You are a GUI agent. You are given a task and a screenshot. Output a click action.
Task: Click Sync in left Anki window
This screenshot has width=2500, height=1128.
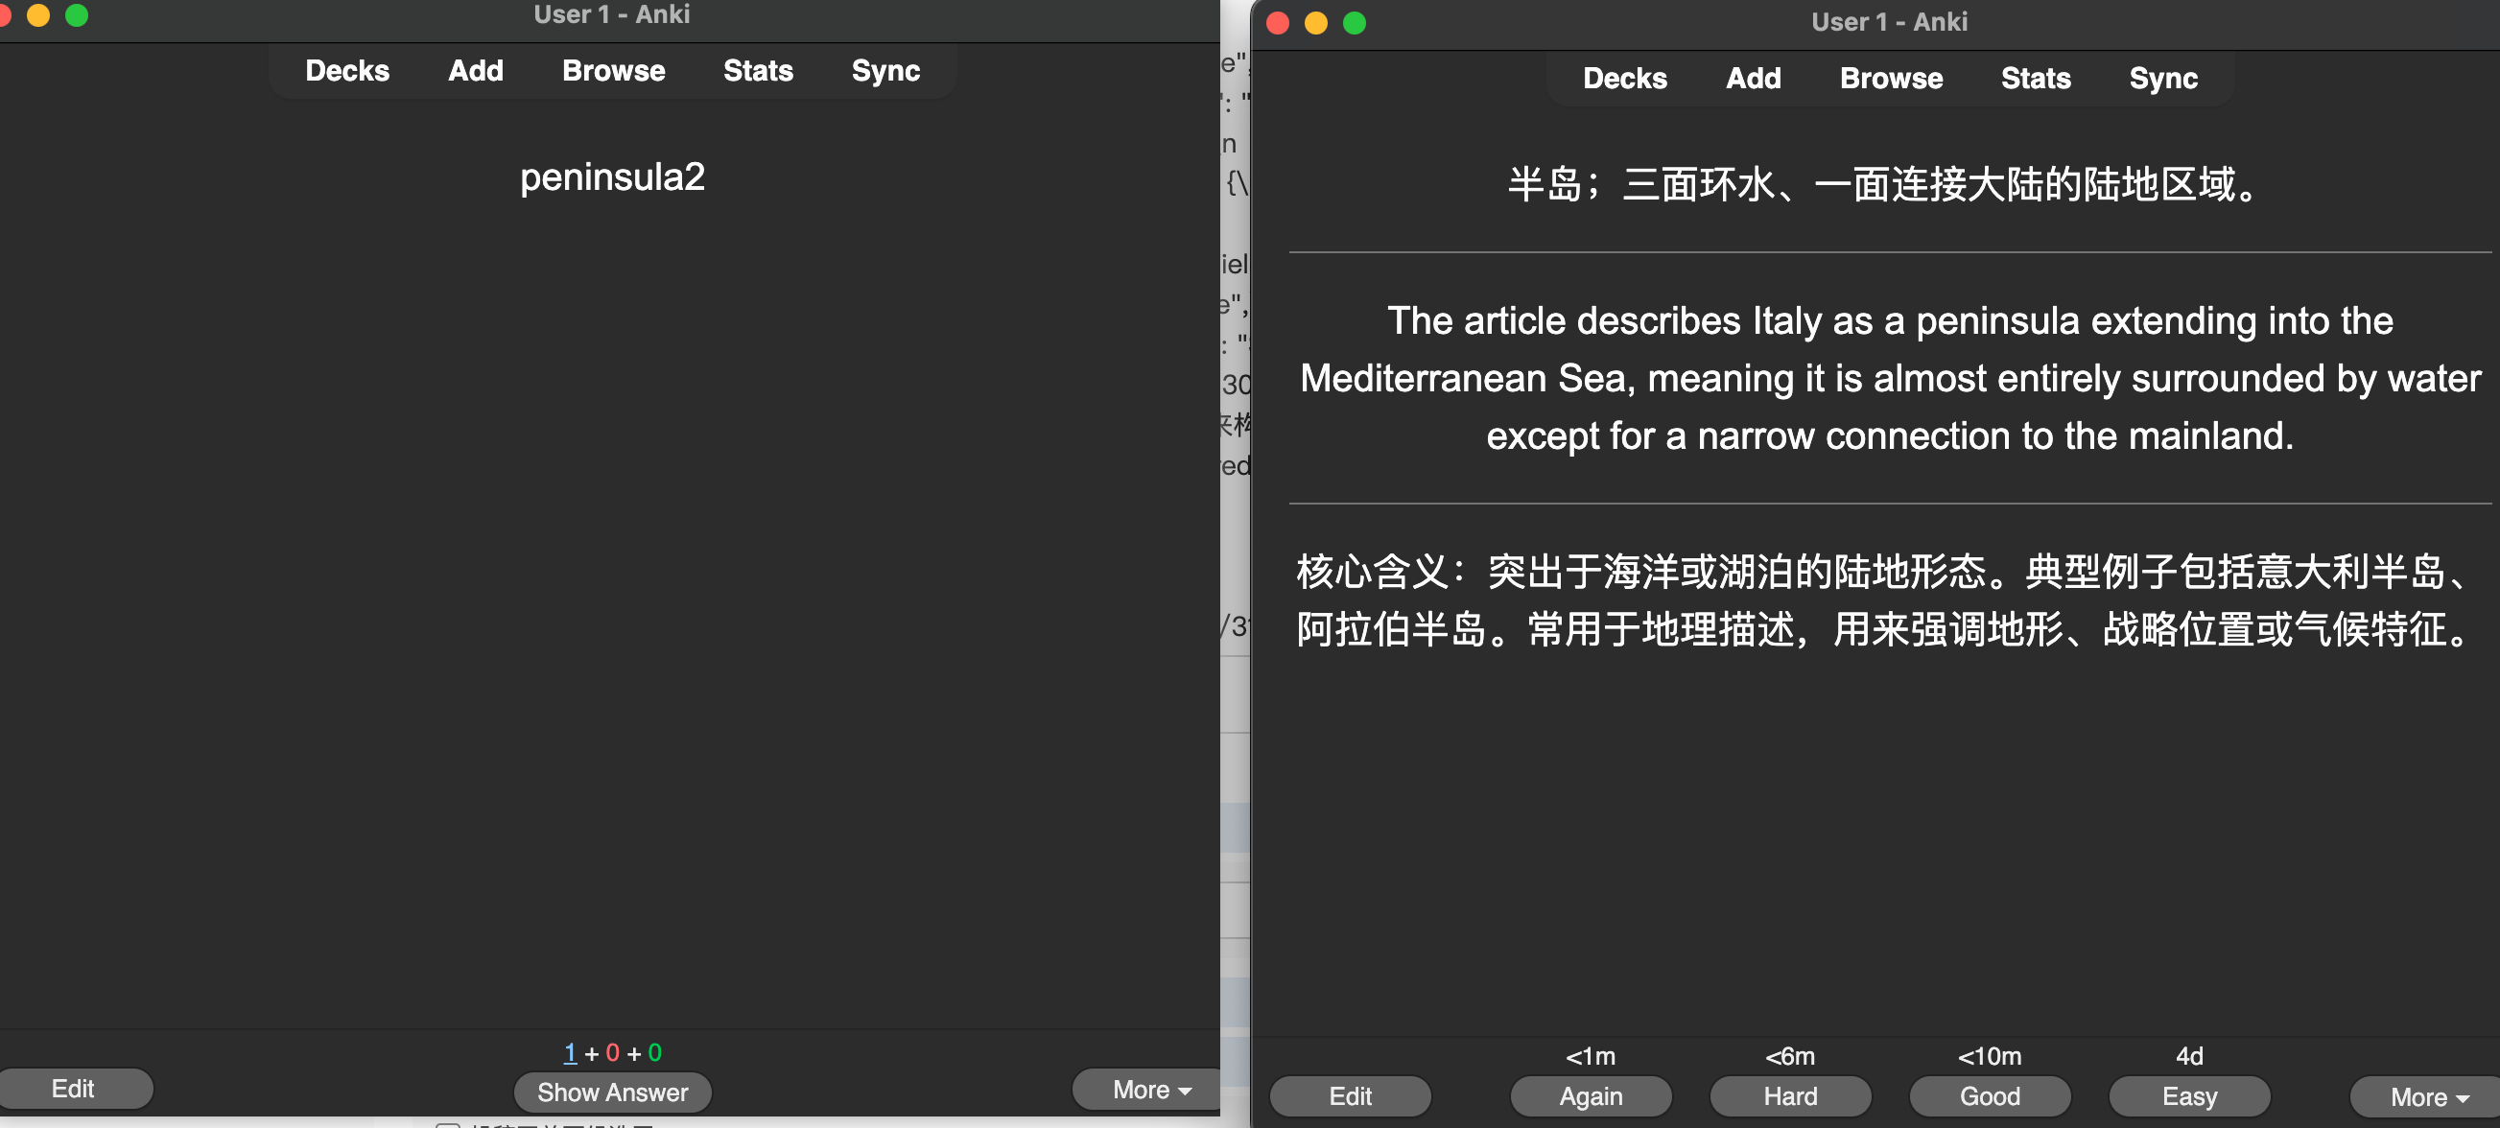(x=885, y=71)
